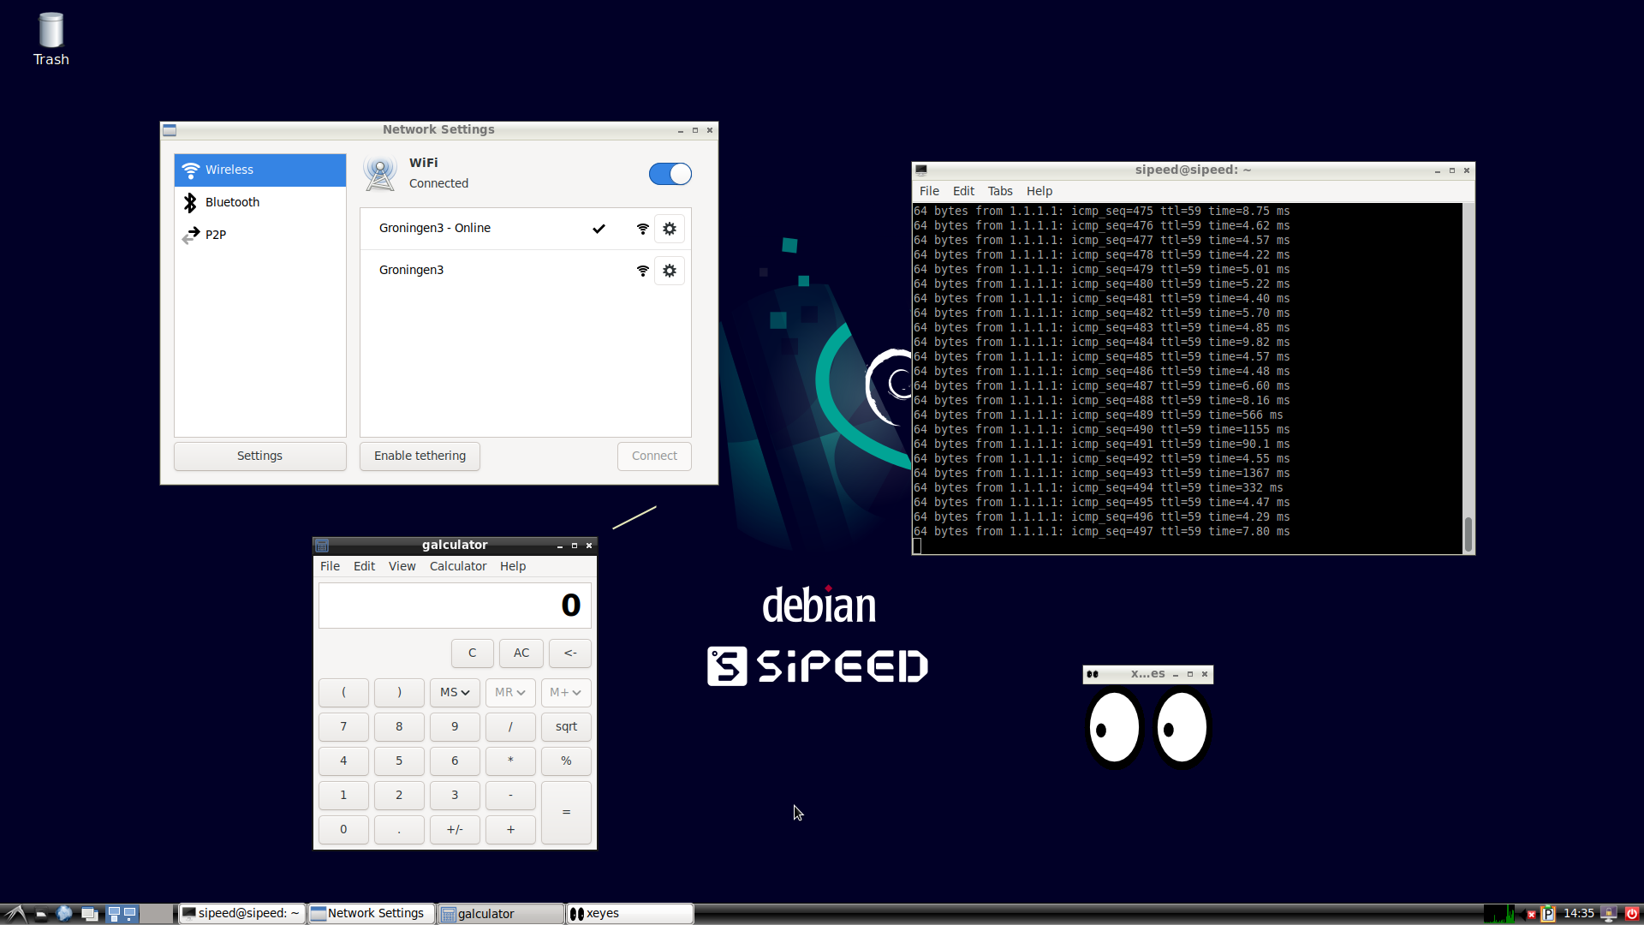Click the lock screen icon in the tray

point(1609,914)
